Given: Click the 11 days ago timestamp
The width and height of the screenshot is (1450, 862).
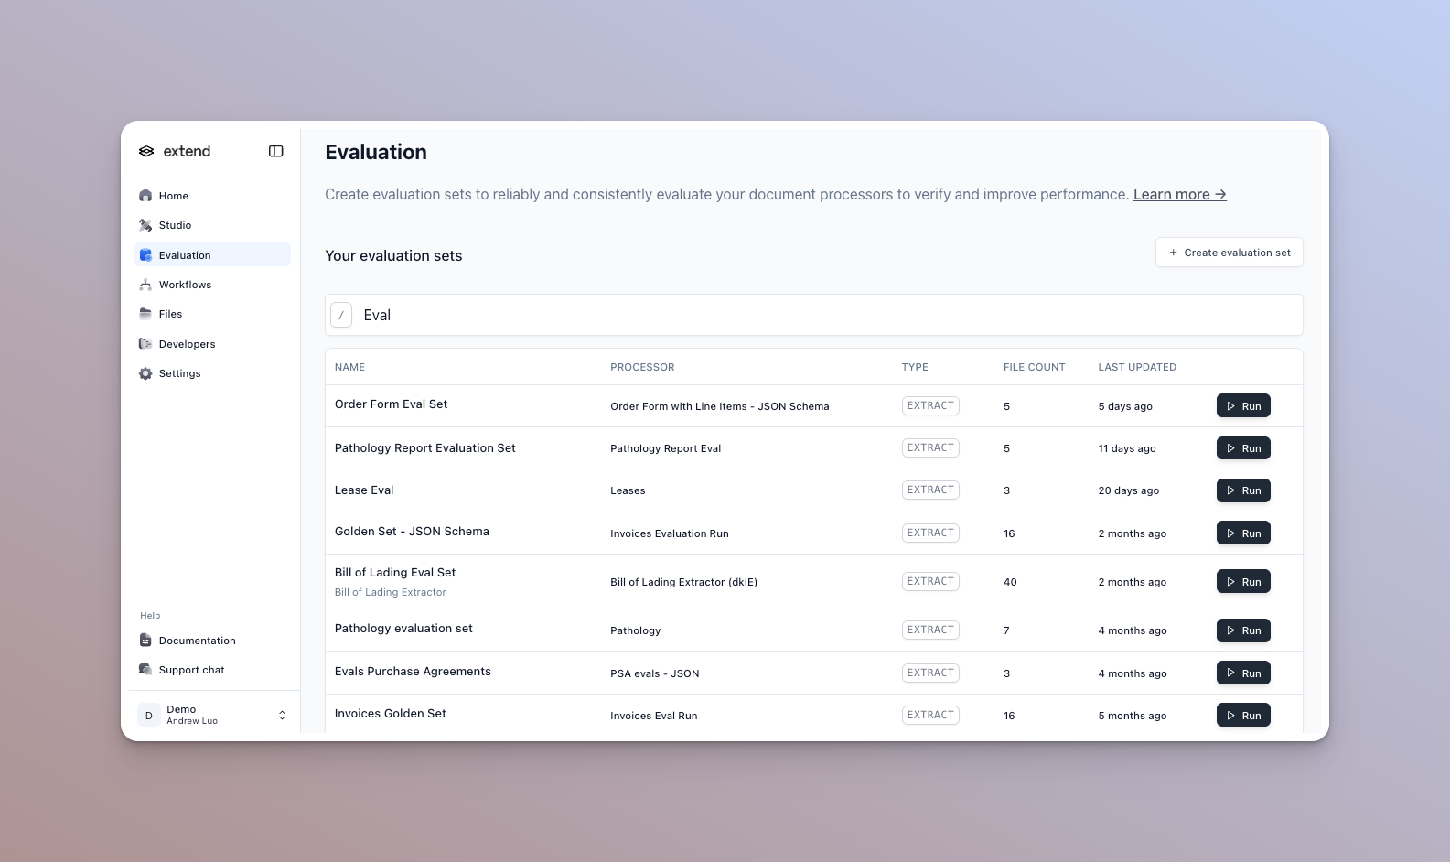Looking at the screenshot, I should (1127, 448).
